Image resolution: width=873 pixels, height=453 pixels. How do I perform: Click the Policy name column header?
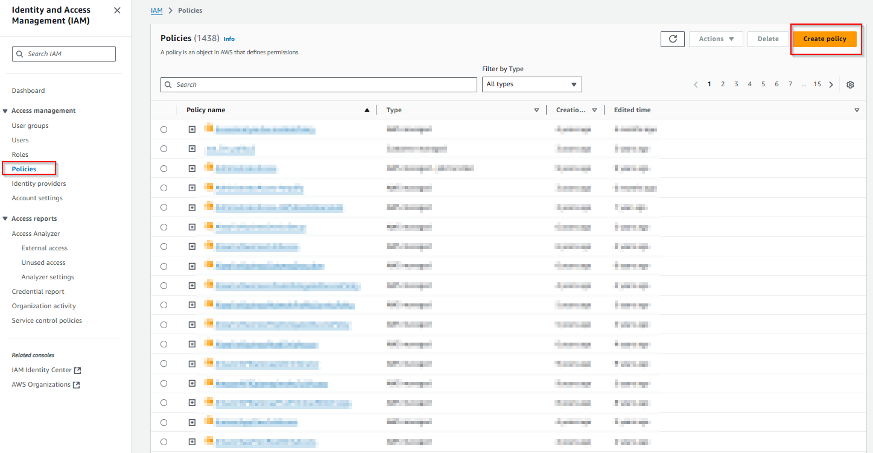206,110
